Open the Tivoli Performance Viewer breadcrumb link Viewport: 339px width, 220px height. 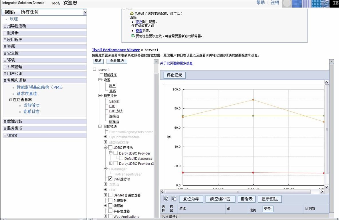(116, 50)
